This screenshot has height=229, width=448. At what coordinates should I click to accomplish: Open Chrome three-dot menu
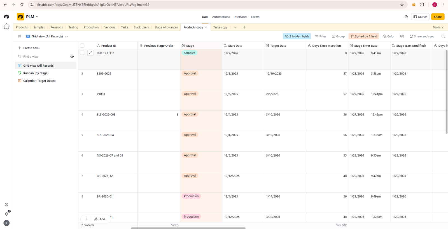tap(443, 5)
